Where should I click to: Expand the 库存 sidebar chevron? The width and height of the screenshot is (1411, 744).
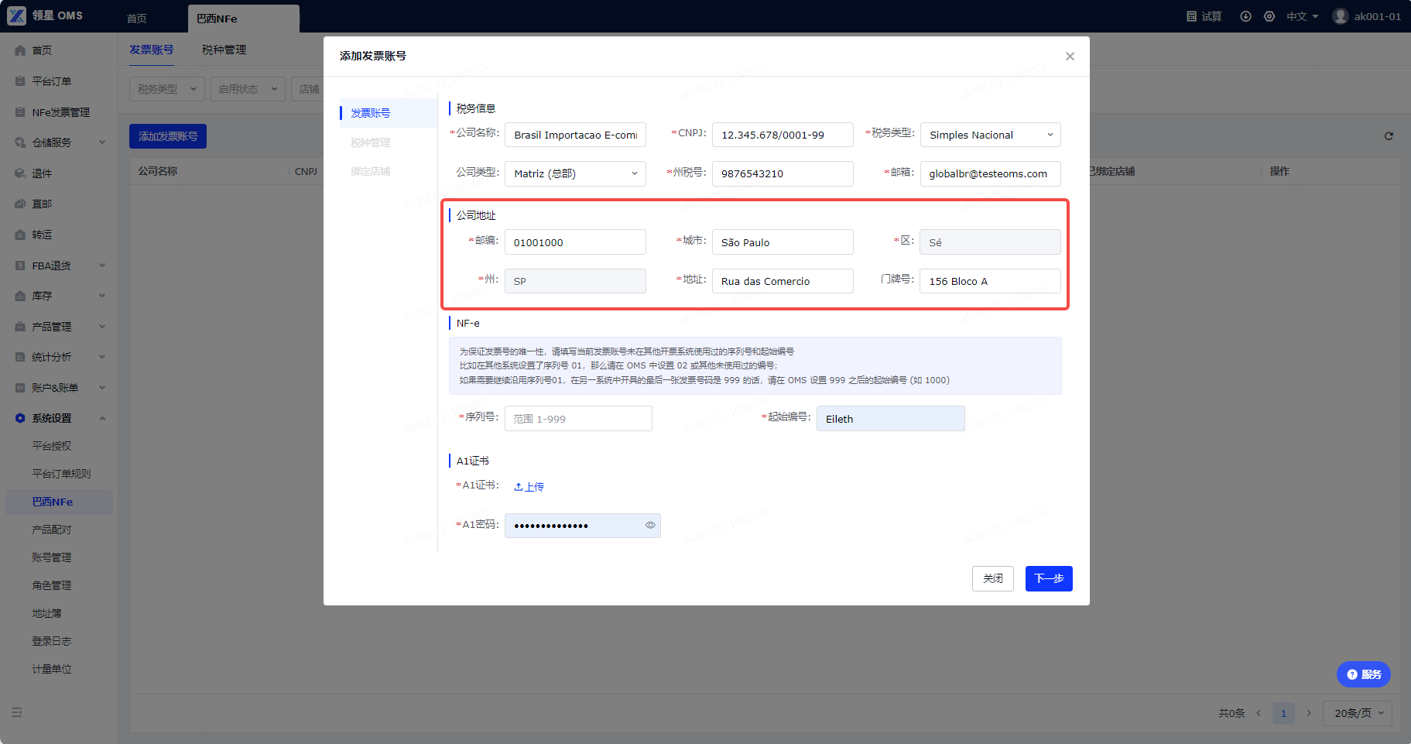(x=102, y=296)
